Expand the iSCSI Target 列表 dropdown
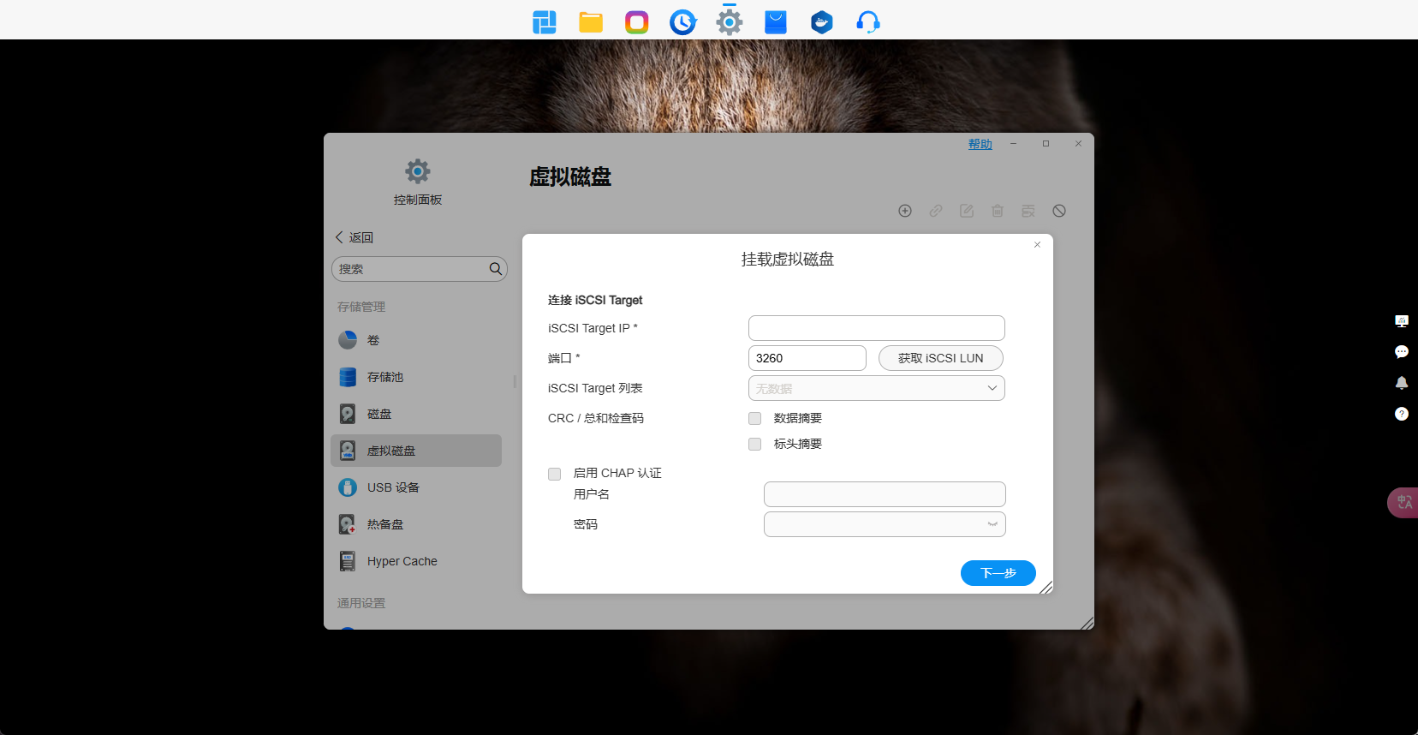The image size is (1418, 735). tap(877, 388)
